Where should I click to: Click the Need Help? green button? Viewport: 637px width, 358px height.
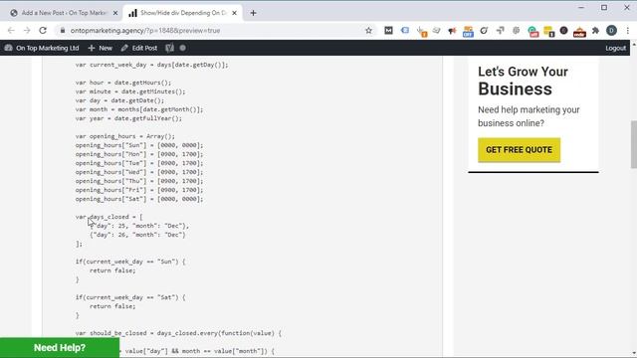[60, 347]
